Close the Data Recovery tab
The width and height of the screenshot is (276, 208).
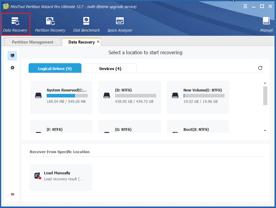click(98, 42)
